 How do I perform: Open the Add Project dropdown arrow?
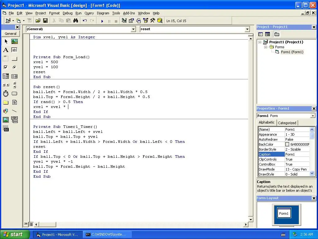pyautogui.click(x=13, y=21)
